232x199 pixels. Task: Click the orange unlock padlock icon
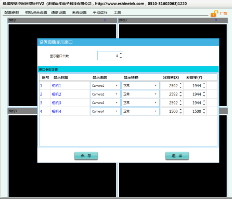[x=214, y=14]
